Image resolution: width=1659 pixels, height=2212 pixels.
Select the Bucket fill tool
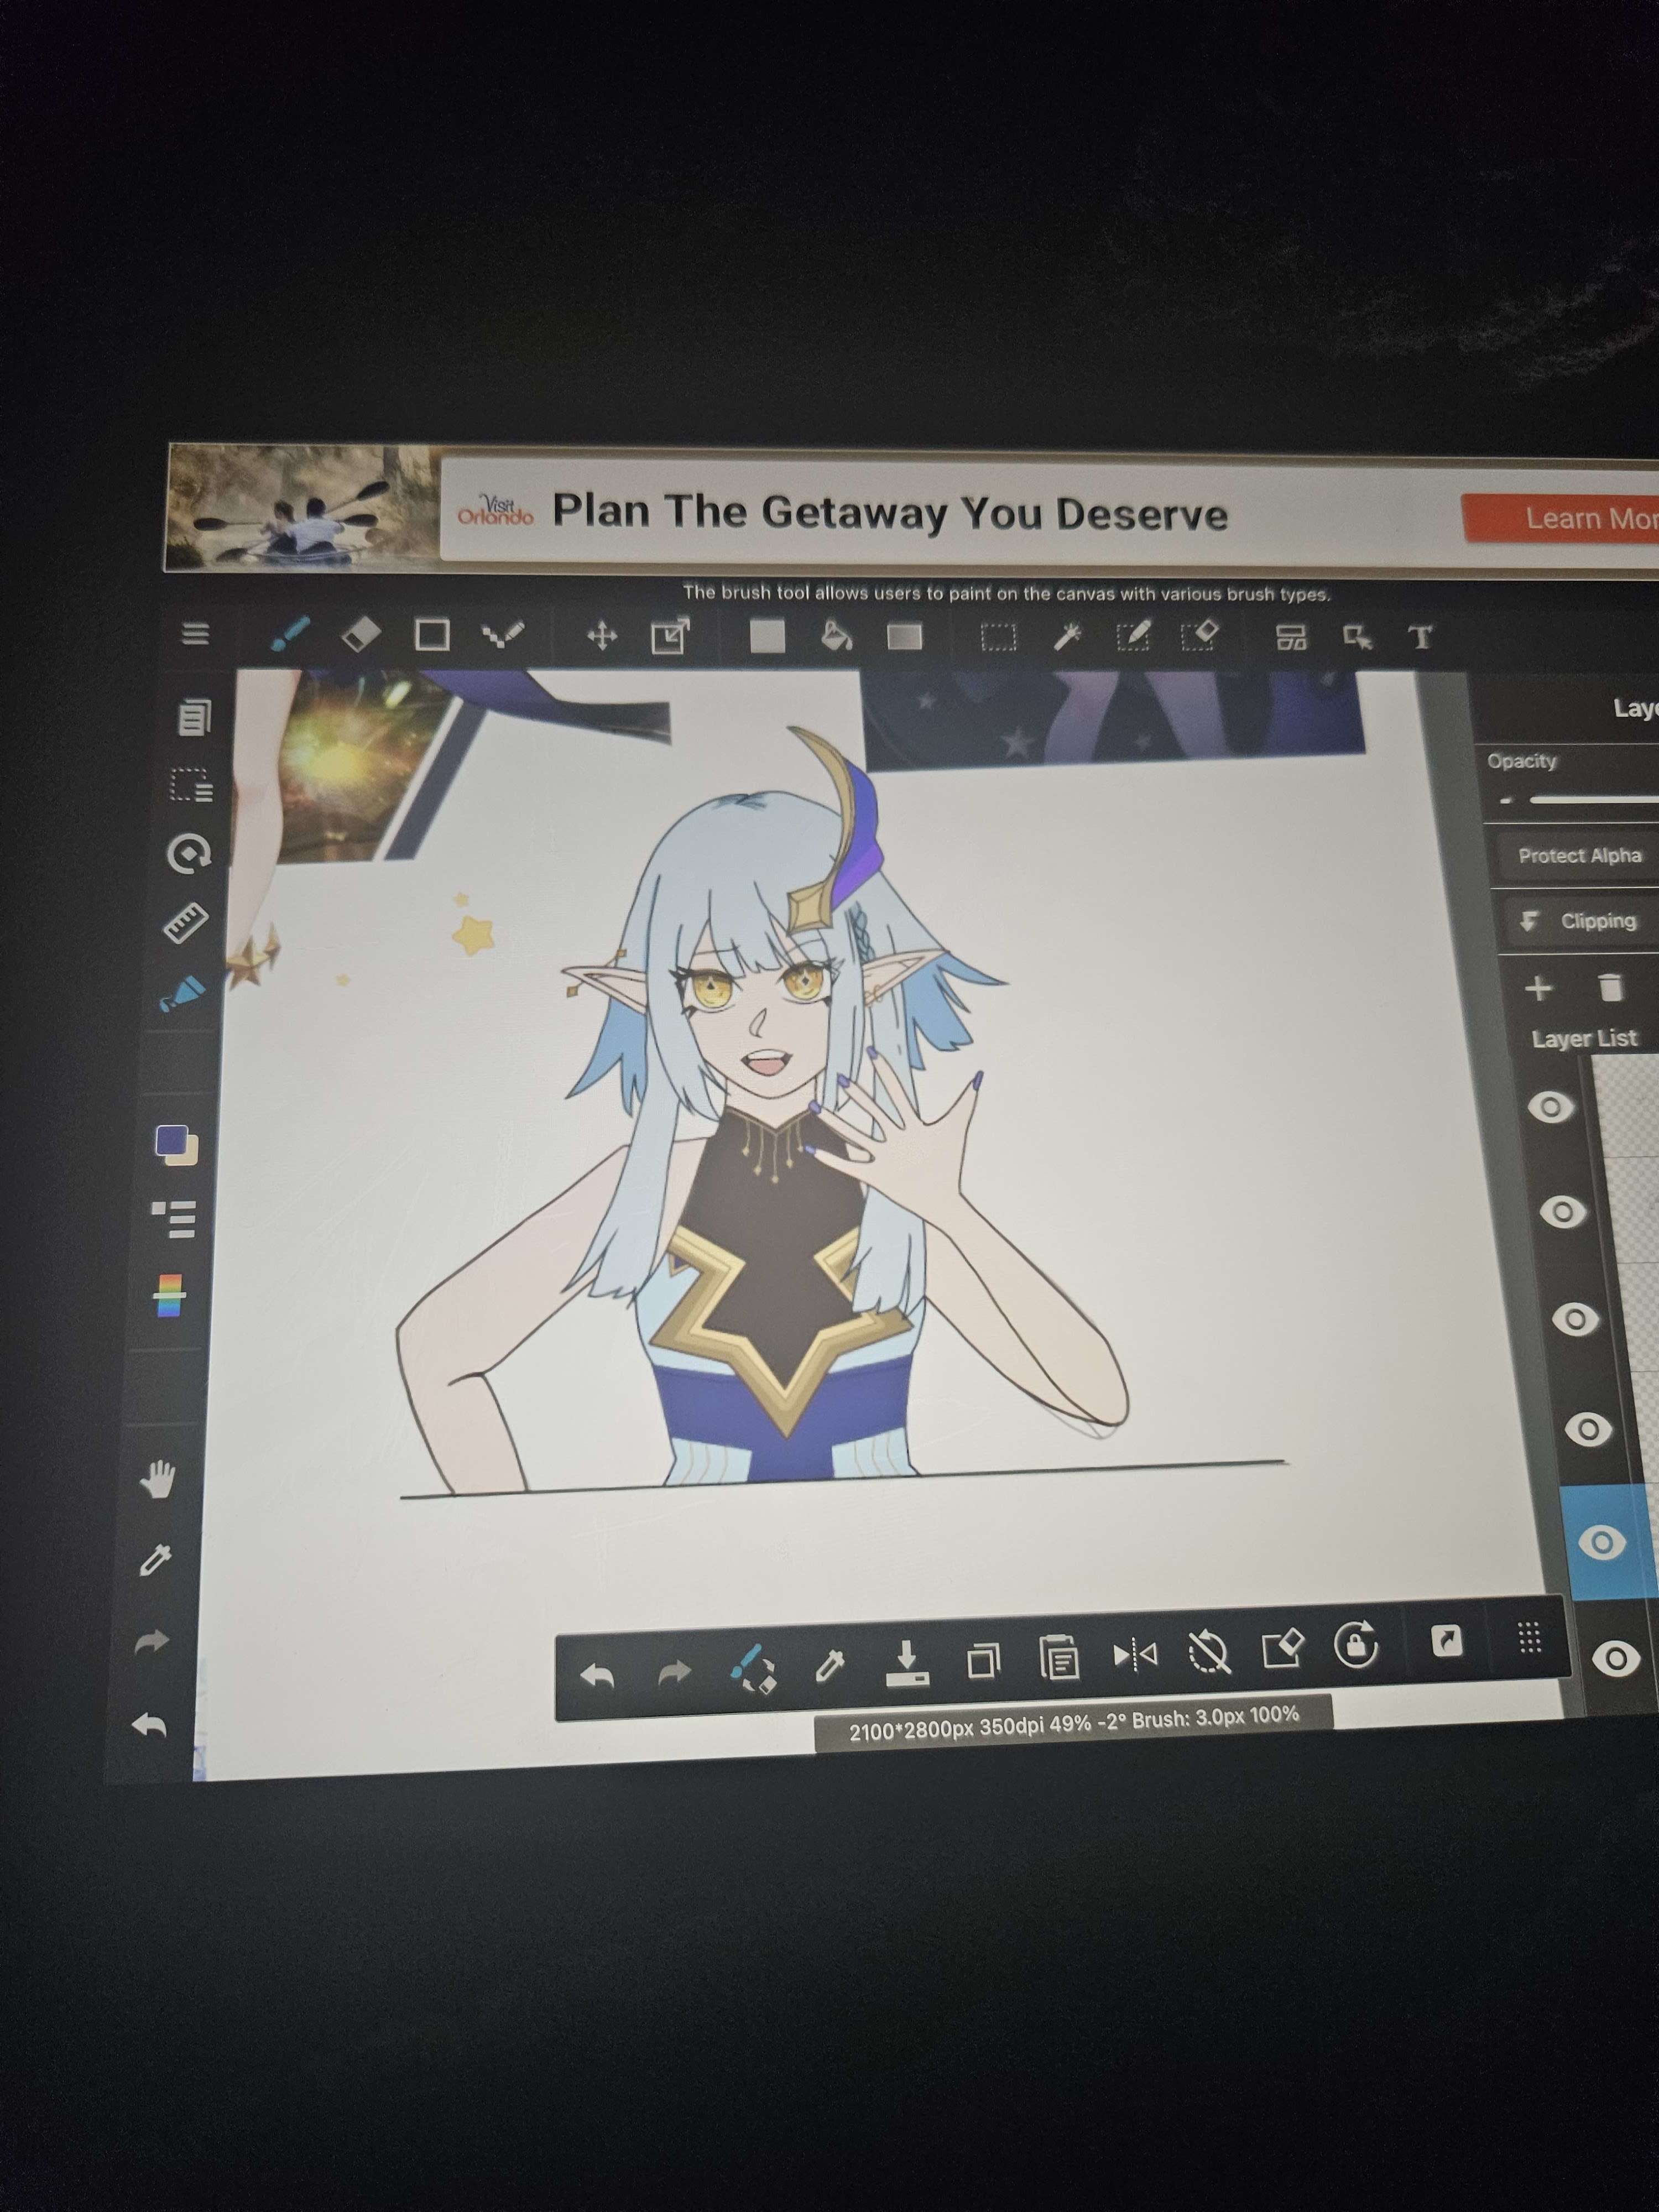(836, 636)
